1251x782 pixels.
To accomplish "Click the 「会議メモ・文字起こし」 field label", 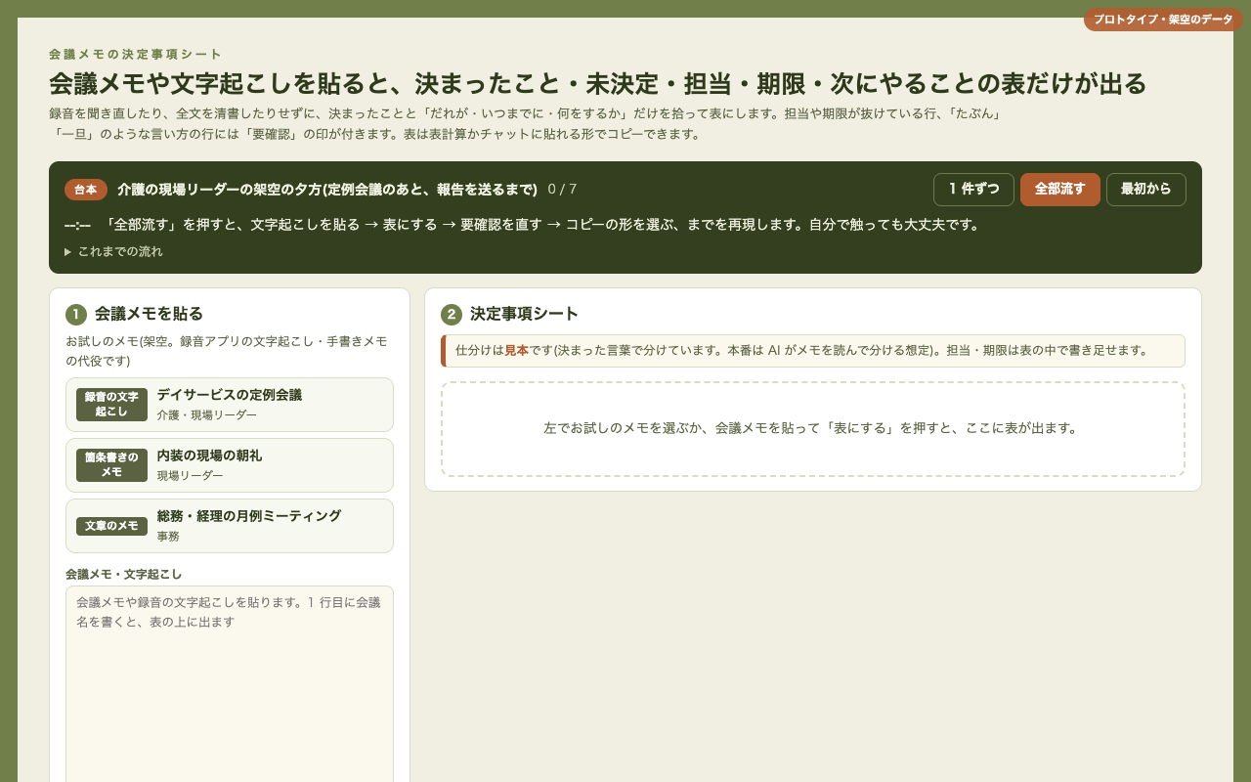I will tap(124, 574).
